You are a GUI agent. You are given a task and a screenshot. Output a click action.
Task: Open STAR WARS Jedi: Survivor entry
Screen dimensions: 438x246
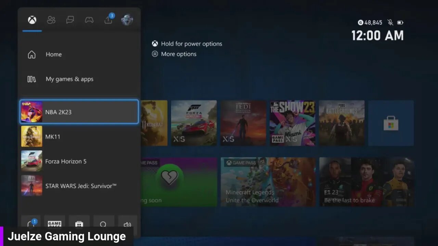pos(79,186)
